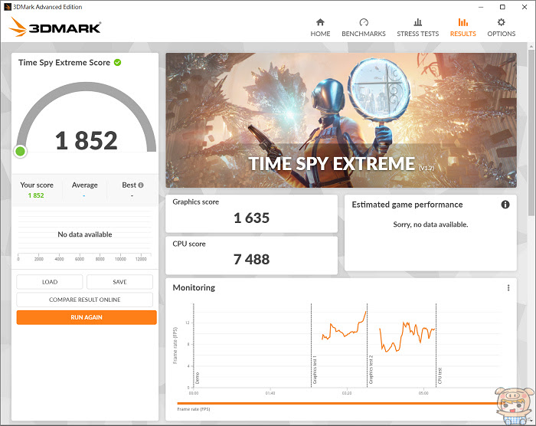Click the Demo chart marker

[198, 378]
